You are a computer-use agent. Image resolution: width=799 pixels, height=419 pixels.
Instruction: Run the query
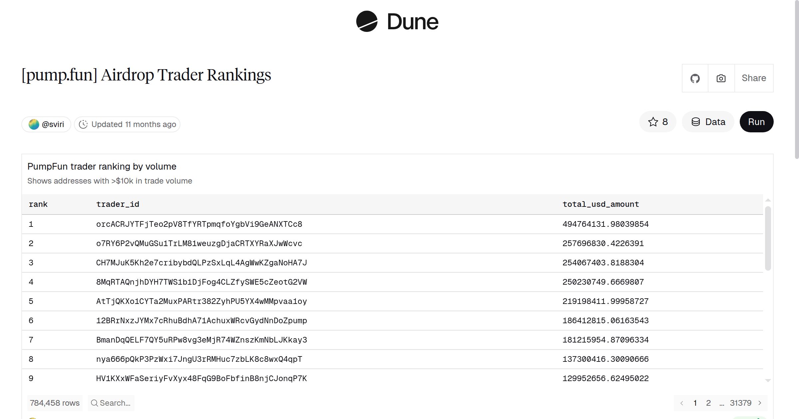(x=756, y=122)
